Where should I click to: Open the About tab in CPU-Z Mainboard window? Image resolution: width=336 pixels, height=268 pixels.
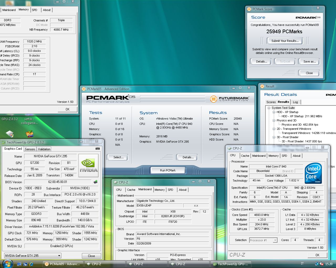click(183, 190)
